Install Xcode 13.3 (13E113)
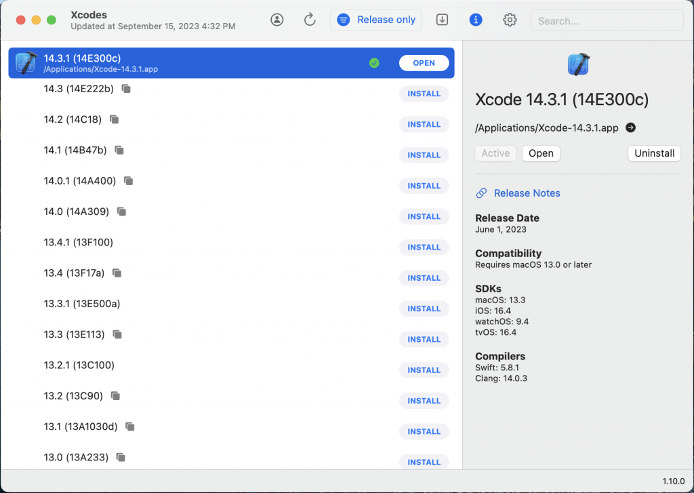 [424, 339]
